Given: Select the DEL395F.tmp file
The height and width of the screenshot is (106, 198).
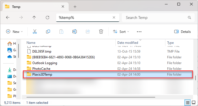Looking at the screenshot, I should (x=42, y=51).
